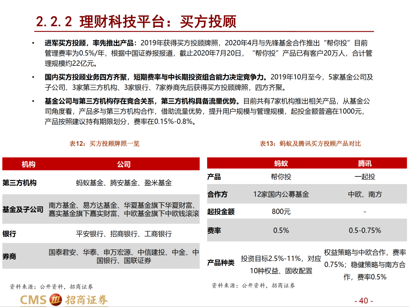Select the '合作方' row label
This screenshot has height=307, width=409.
(x=217, y=194)
